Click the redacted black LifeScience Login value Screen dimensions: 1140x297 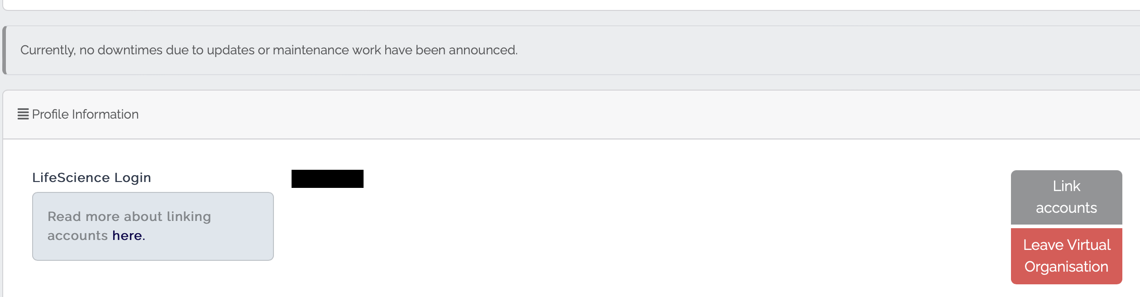(327, 179)
